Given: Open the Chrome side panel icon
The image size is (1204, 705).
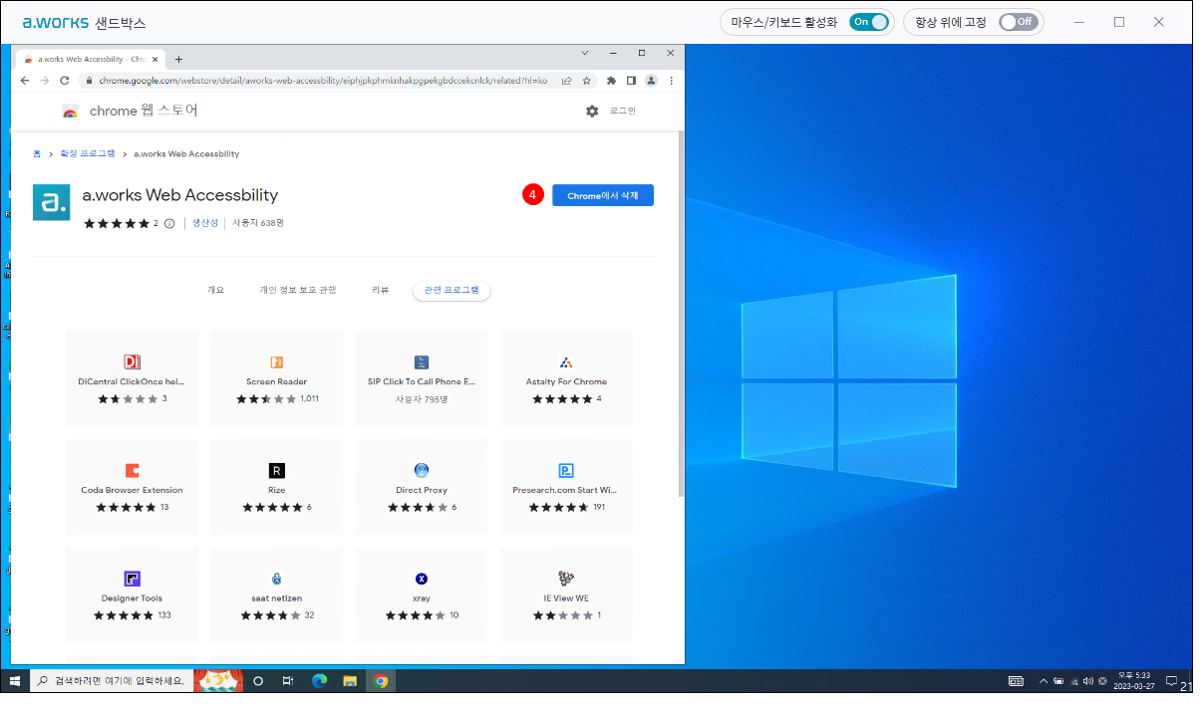Looking at the screenshot, I should click(631, 81).
